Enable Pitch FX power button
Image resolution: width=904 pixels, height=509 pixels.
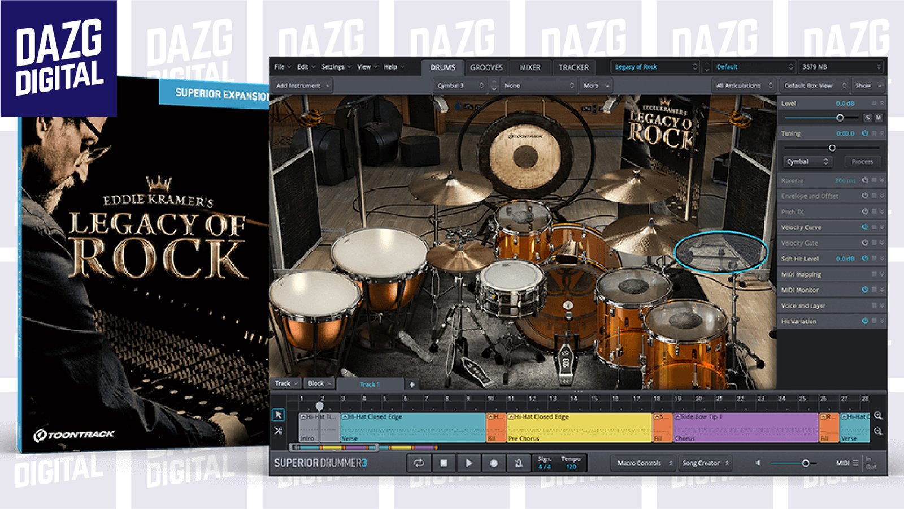point(864,212)
